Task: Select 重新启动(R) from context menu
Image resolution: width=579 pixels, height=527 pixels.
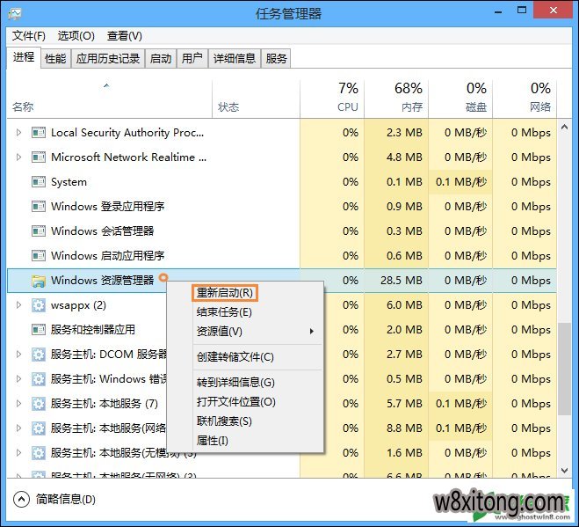Action: click(225, 292)
